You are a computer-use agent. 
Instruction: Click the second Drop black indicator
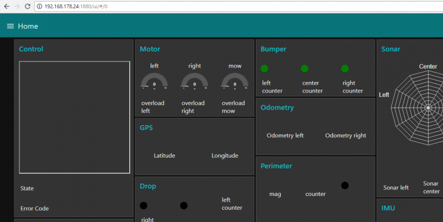[x=184, y=205]
